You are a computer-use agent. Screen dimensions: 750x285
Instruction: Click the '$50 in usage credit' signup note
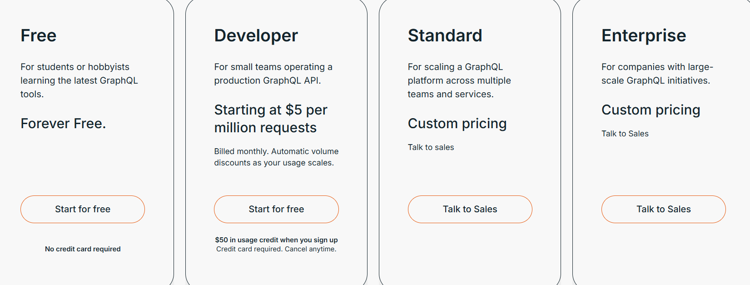[276, 240]
